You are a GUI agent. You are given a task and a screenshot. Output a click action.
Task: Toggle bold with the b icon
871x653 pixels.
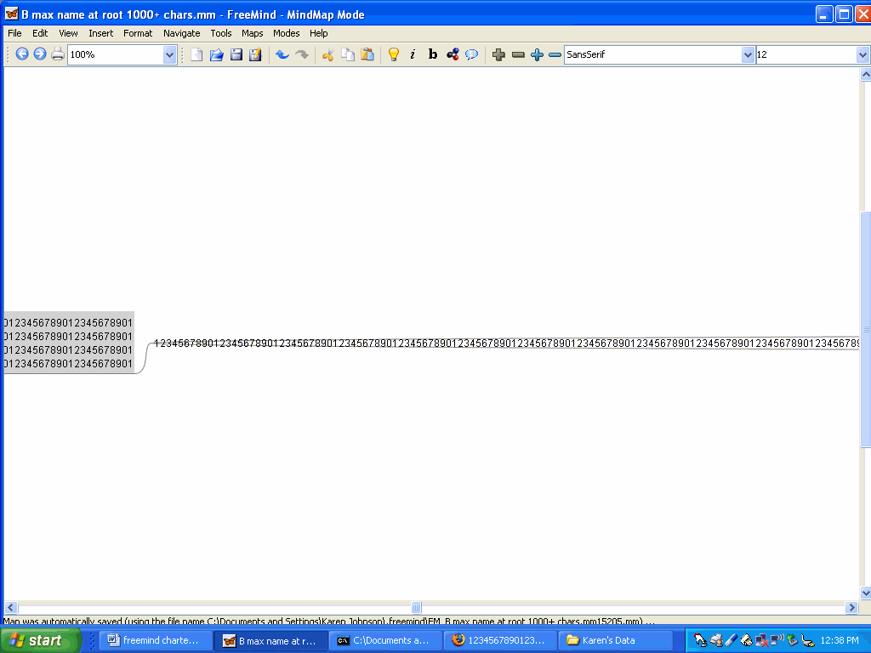[432, 54]
